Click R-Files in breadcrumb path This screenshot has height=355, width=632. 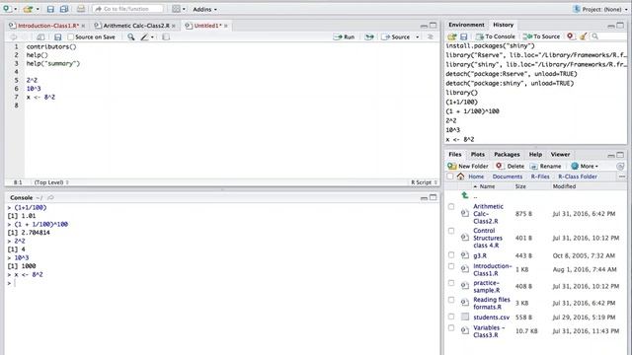[540, 177]
